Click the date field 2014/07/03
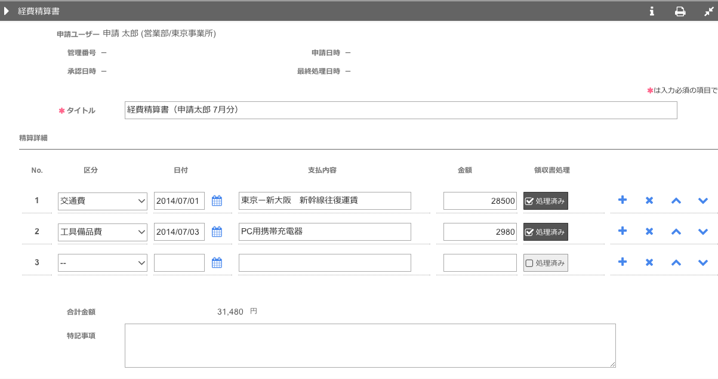The width and height of the screenshot is (718, 379). click(179, 232)
